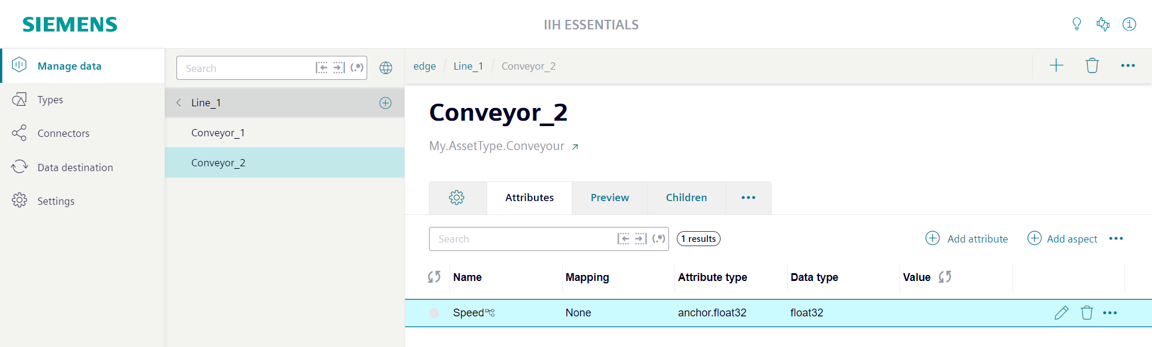Viewport: 1152px width, 347px height.
Task: Add child to Line_1 via plus circle
Action: (x=386, y=103)
